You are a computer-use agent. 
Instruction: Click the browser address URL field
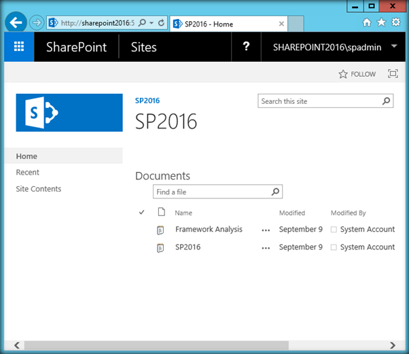coord(98,23)
